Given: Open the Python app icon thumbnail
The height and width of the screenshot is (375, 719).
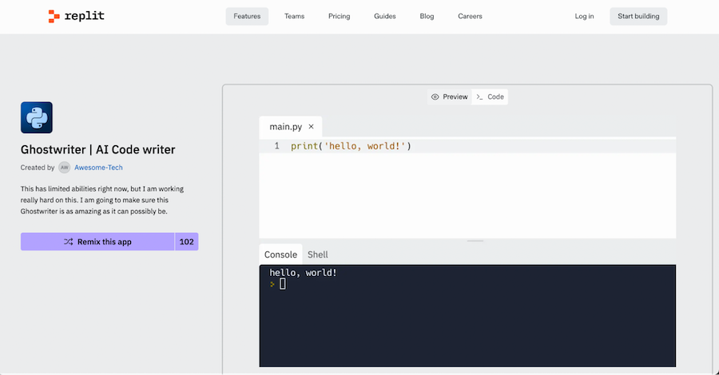Looking at the screenshot, I should tap(37, 117).
